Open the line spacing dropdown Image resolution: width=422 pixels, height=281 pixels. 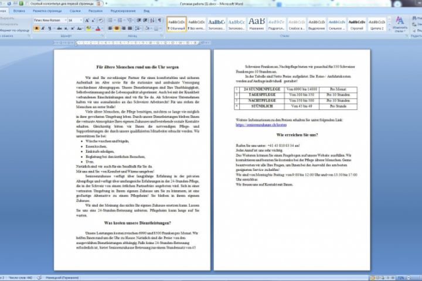(138, 28)
